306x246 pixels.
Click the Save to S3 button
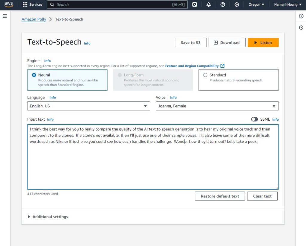190,42
